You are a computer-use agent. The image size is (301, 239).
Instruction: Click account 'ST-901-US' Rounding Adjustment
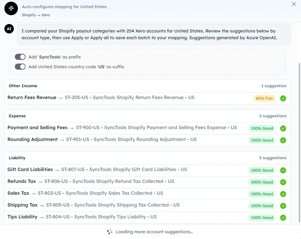[131, 139]
